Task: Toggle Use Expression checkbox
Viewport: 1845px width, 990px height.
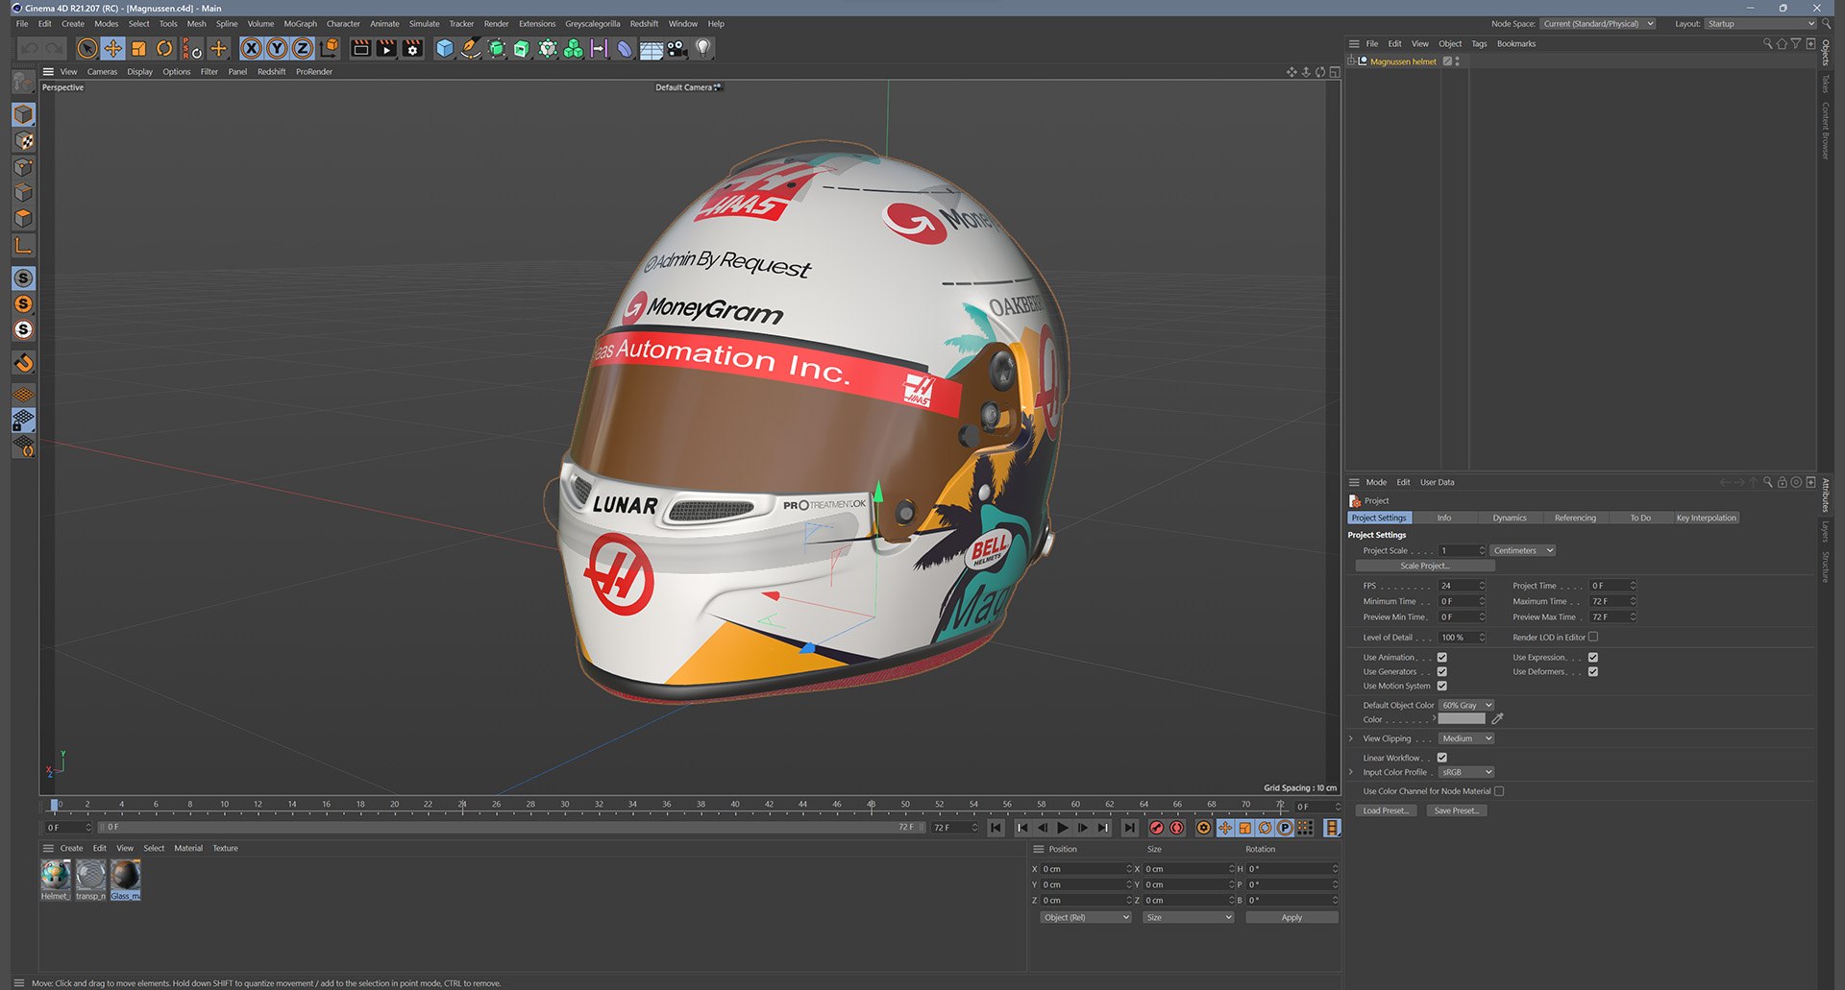Action: point(1593,658)
